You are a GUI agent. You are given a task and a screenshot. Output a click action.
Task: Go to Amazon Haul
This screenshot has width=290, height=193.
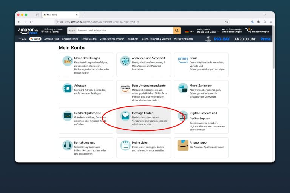tap(51, 39)
